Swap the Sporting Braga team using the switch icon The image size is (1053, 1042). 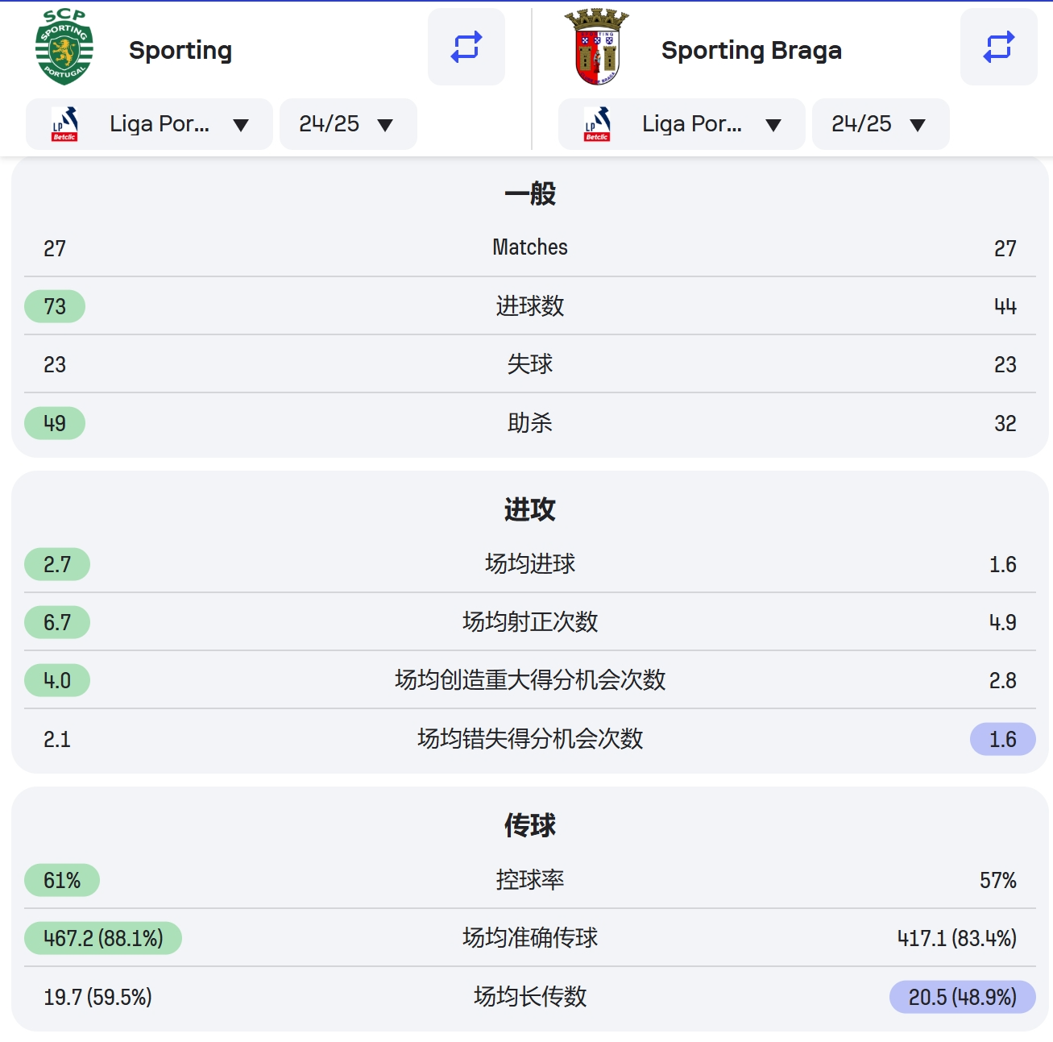pos(998,47)
